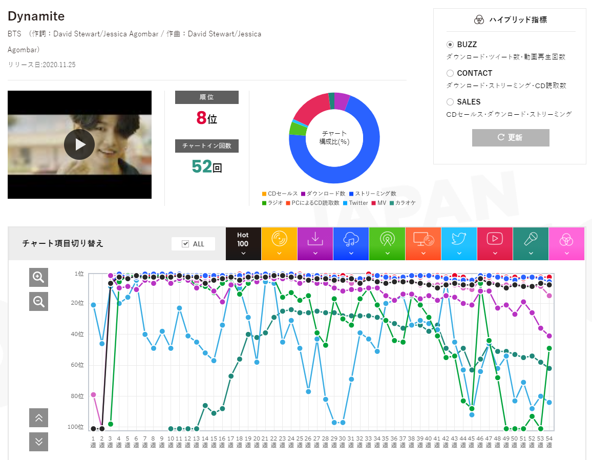The width and height of the screenshot is (592, 460).
Task: Click the 8位 rank value
Action: point(207,118)
